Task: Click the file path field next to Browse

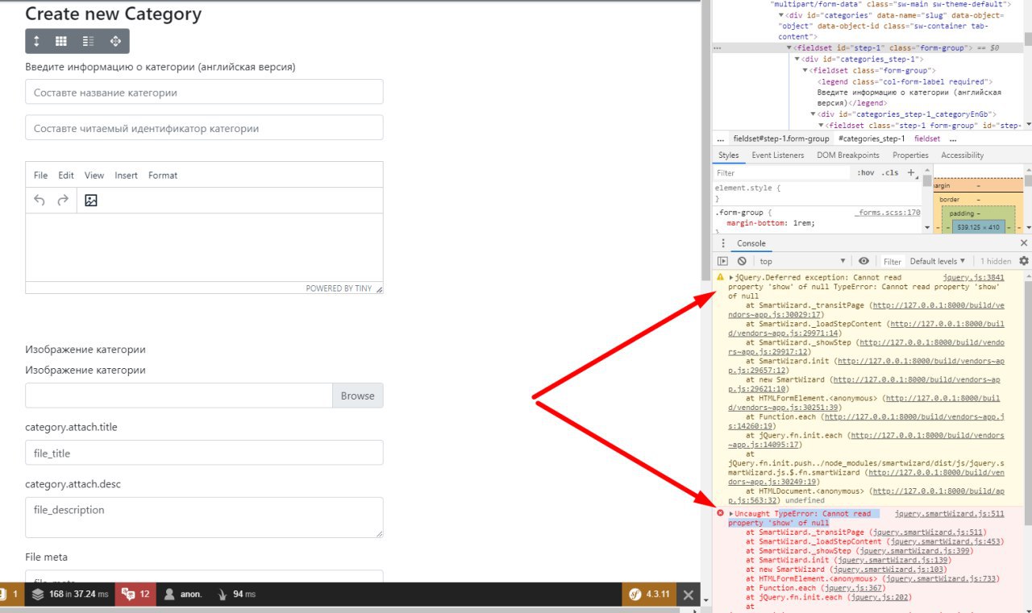Action: pos(179,396)
